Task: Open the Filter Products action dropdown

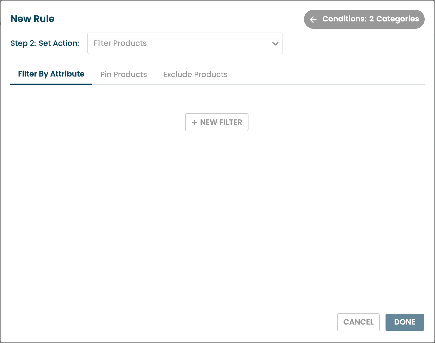Action: click(x=185, y=43)
